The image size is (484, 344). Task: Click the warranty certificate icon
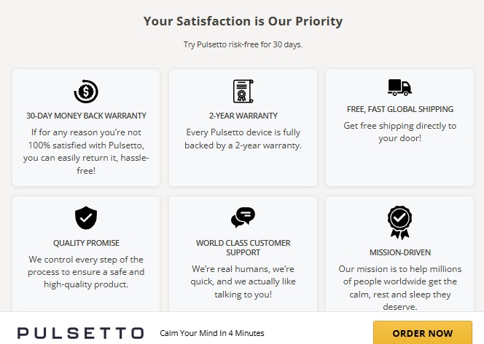[243, 91]
